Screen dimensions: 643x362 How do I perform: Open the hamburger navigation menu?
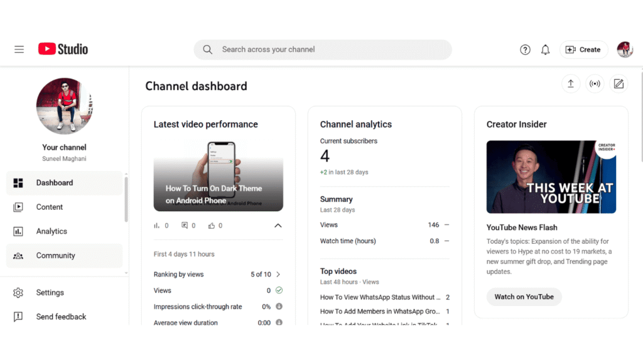19,50
